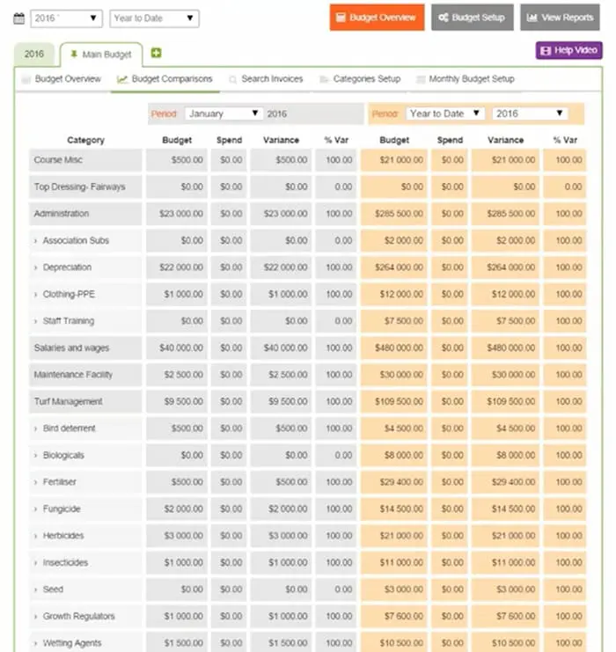This screenshot has width=616, height=652.
Task: Expand the Herbicides row
Action: (36, 536)
